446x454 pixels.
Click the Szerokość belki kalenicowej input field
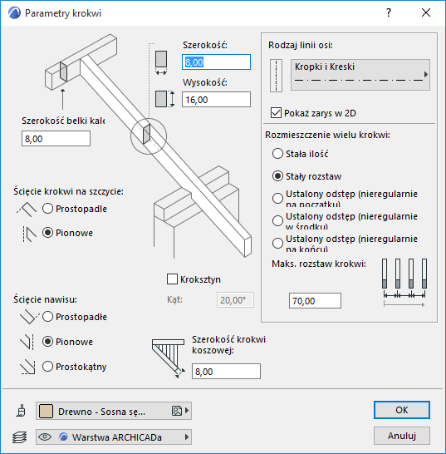(56, 139)
